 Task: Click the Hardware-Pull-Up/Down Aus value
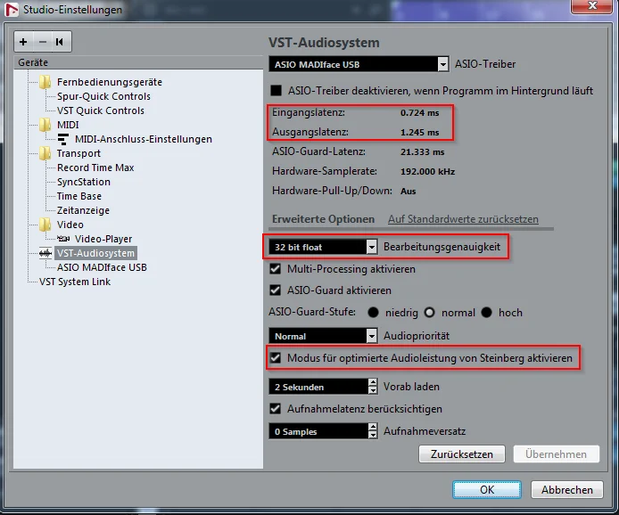(408, 192)
